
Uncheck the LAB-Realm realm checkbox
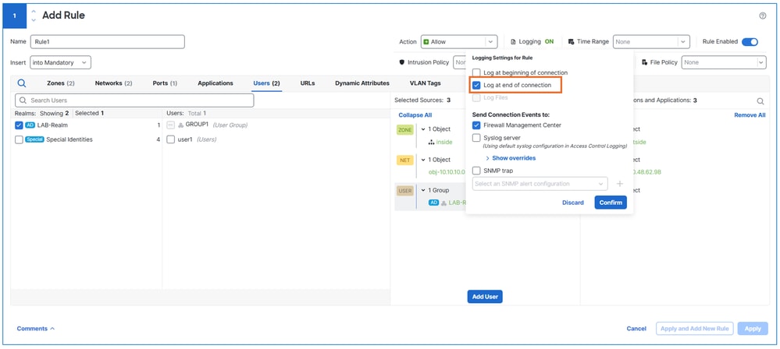coord(19,125)
